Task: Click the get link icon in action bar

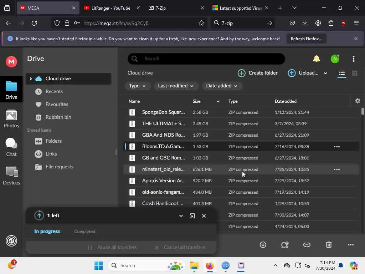Action: (x=307, y=245)
